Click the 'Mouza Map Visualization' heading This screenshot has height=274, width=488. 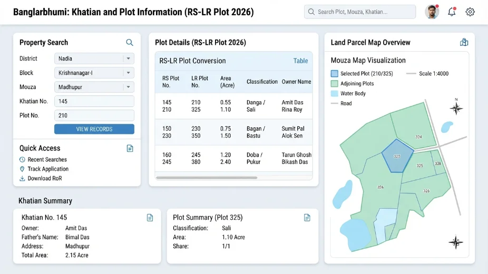tap(368, 61)
